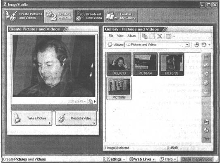
Task: Expand the Help dropdown in the bottom bar
Action: tap(168, 159)
